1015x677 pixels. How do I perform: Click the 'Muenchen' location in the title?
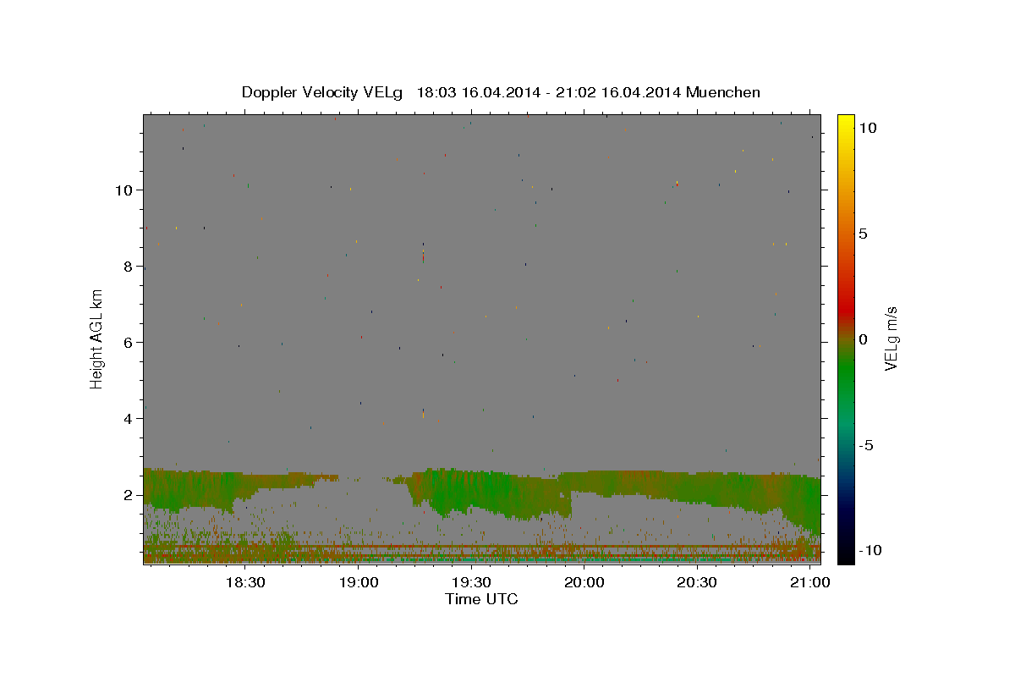(723, 92)
